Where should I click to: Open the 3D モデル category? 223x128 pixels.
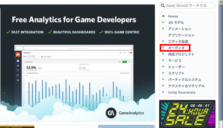176,23
